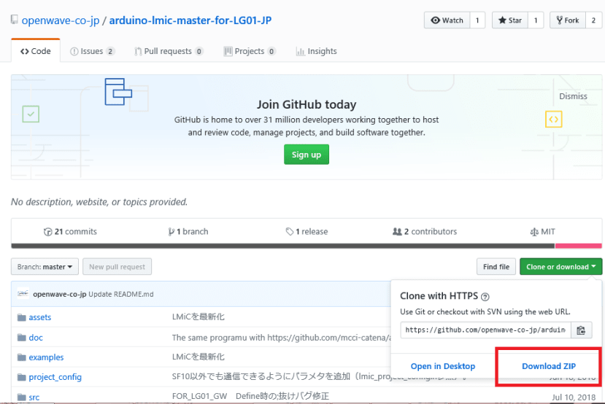The height and width of the screenshot is (404, 605).
Task: Dismiss the Join GitHub banner
Action: [573, 96]
